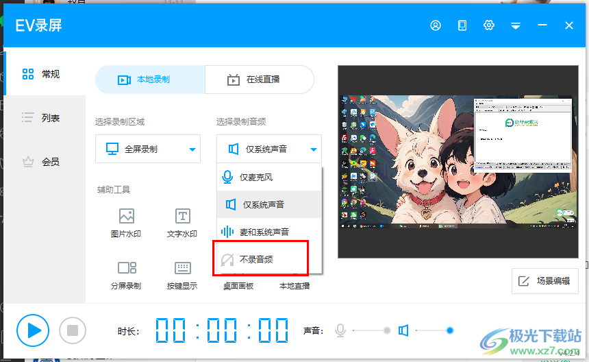Viewport: 589px width, 362px height.
Task: Open the 分屏录制 tool
Action: point(126,275)
